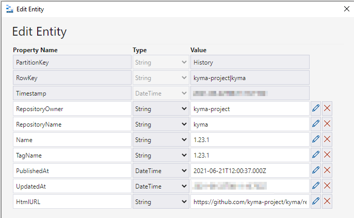Delete the RepositoryOwner property with the red X
Viewport: 354px width, 218px height.
point(327,108)
